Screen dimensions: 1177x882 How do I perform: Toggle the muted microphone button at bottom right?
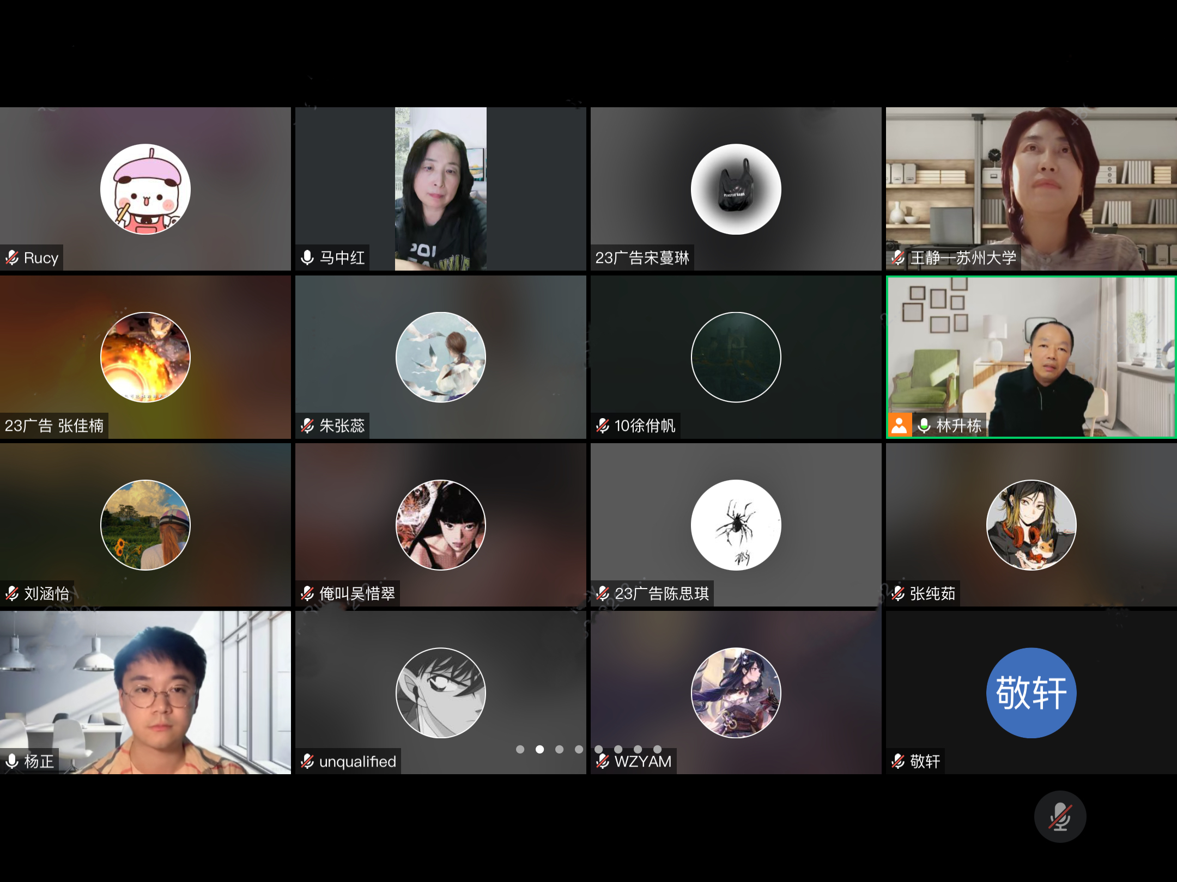coord(1060,817)
